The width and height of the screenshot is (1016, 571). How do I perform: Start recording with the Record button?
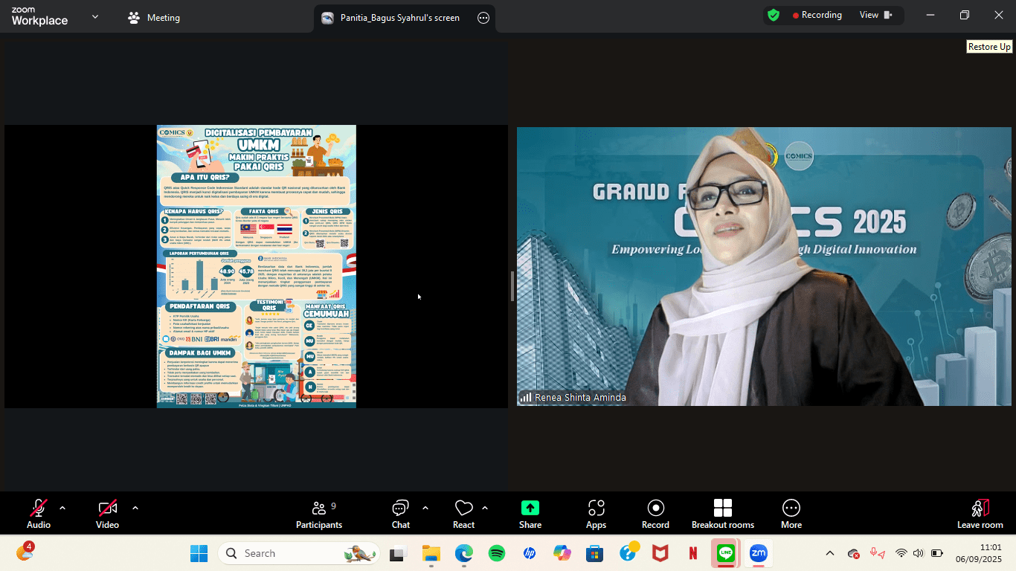[655, 514]
